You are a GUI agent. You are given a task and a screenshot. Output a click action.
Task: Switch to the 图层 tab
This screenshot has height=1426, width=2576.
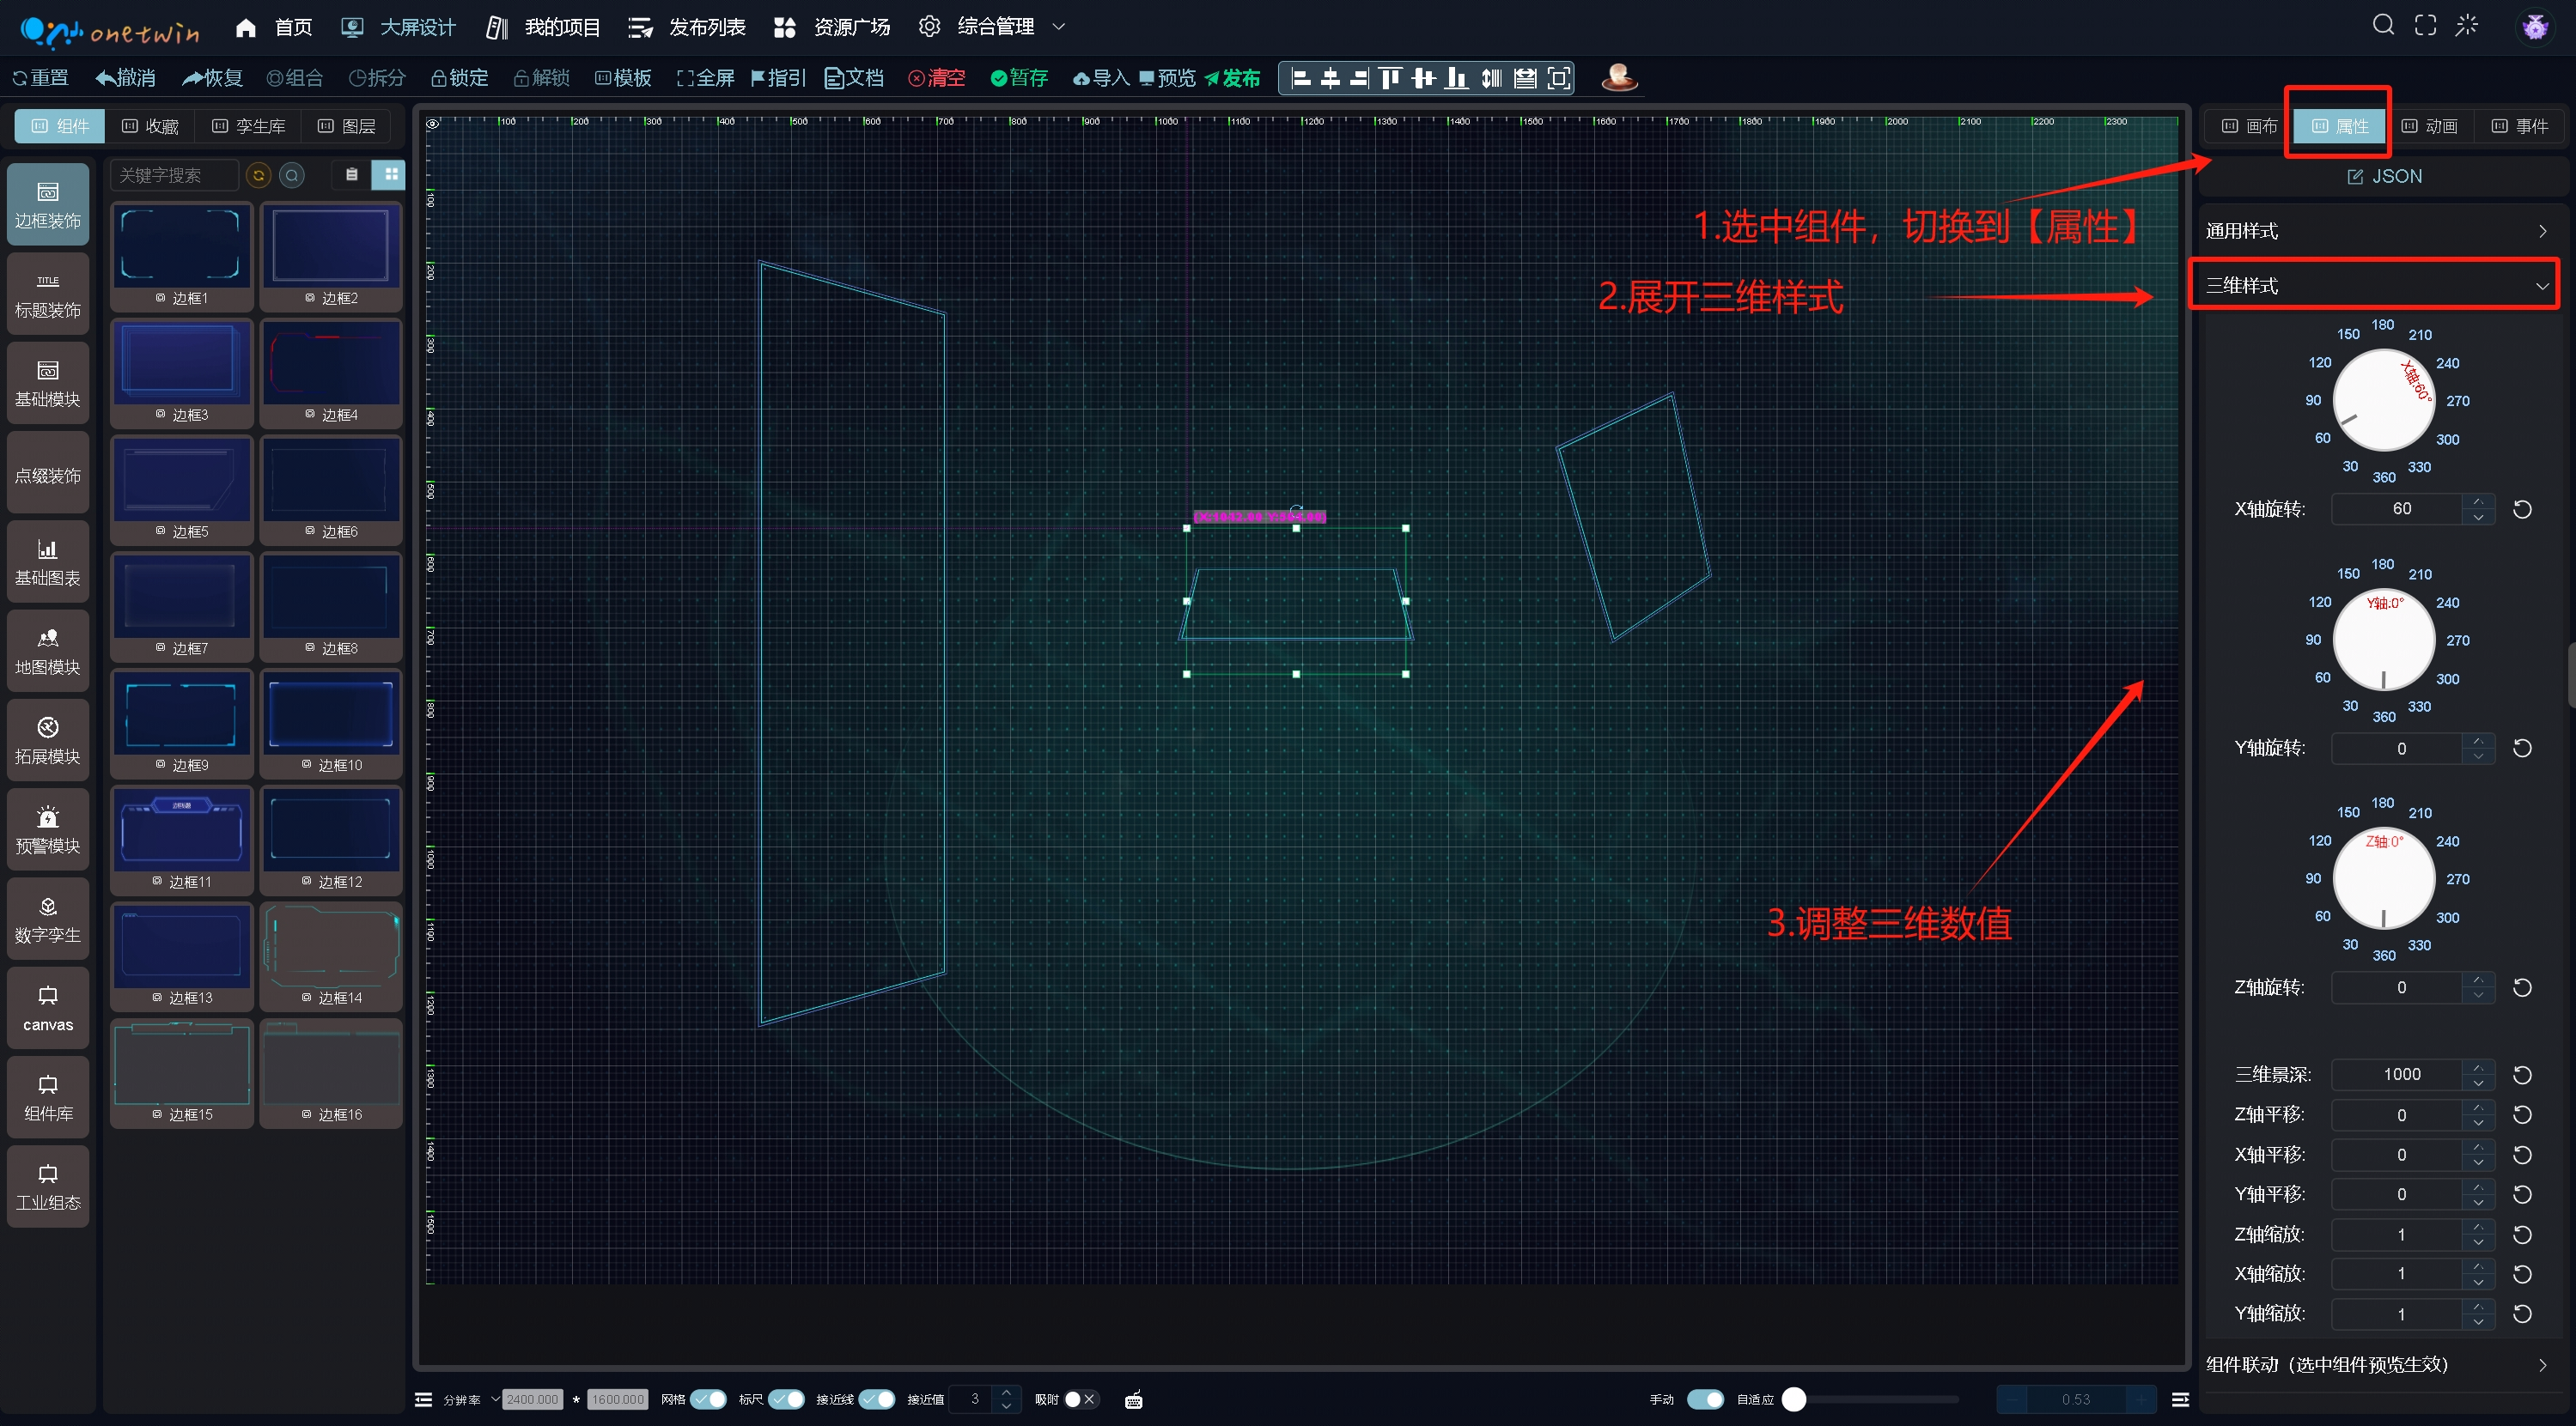pyautogui.click(x=347, y=126)
